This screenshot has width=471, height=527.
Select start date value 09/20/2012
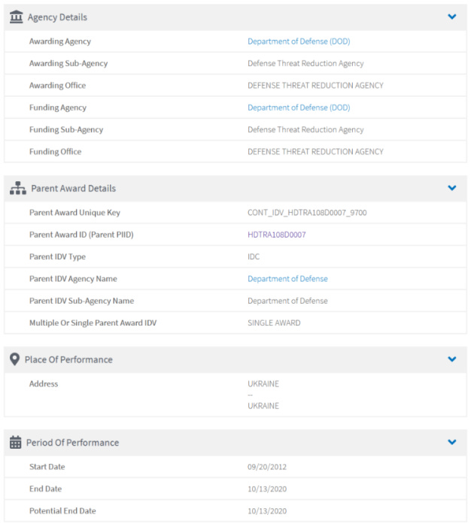tap(267, 467)
